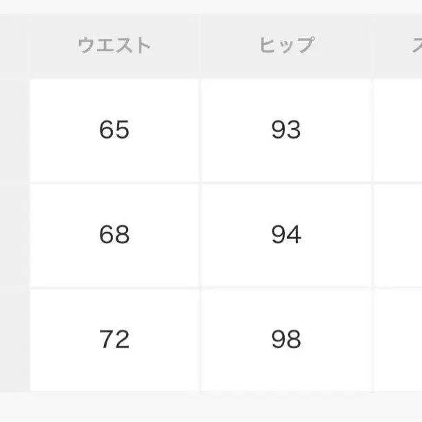Click the partial cell right of 94
422x422 pixels.
click(399, 236)
